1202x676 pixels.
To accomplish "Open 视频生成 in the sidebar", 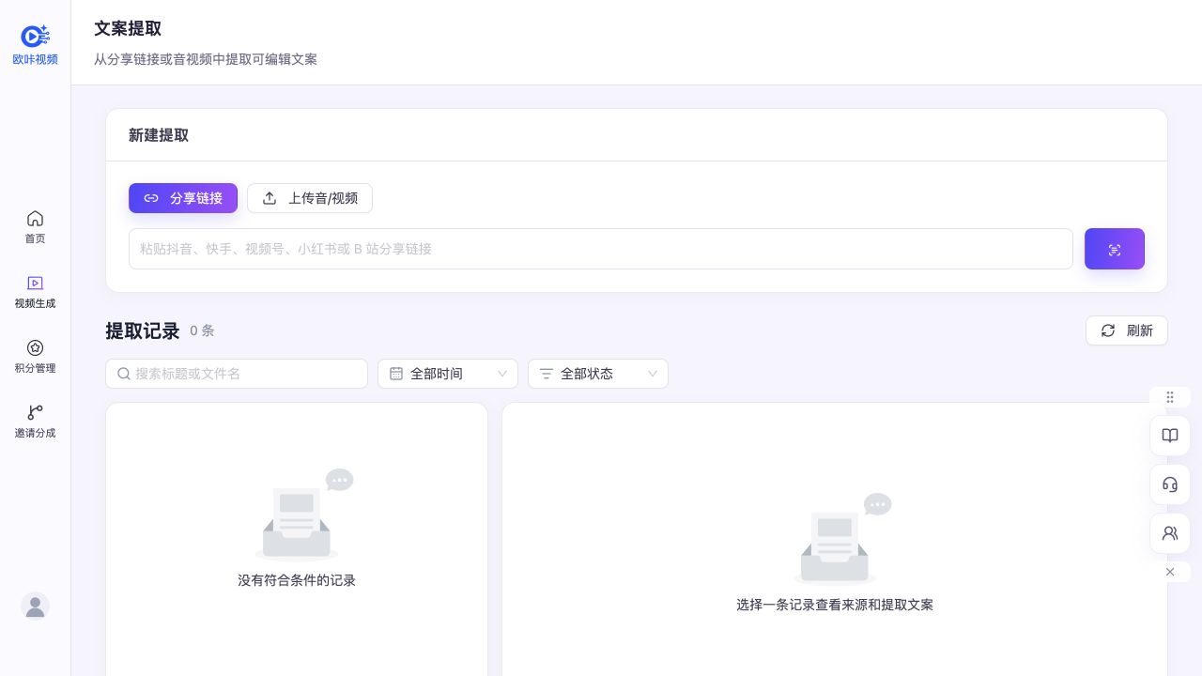I will (x=35, y=291).
